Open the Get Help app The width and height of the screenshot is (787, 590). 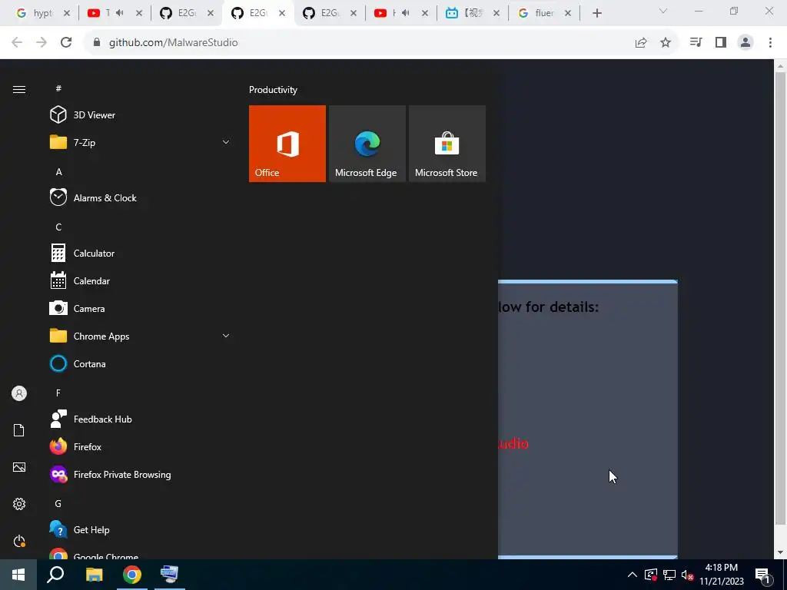pos(141,530)
